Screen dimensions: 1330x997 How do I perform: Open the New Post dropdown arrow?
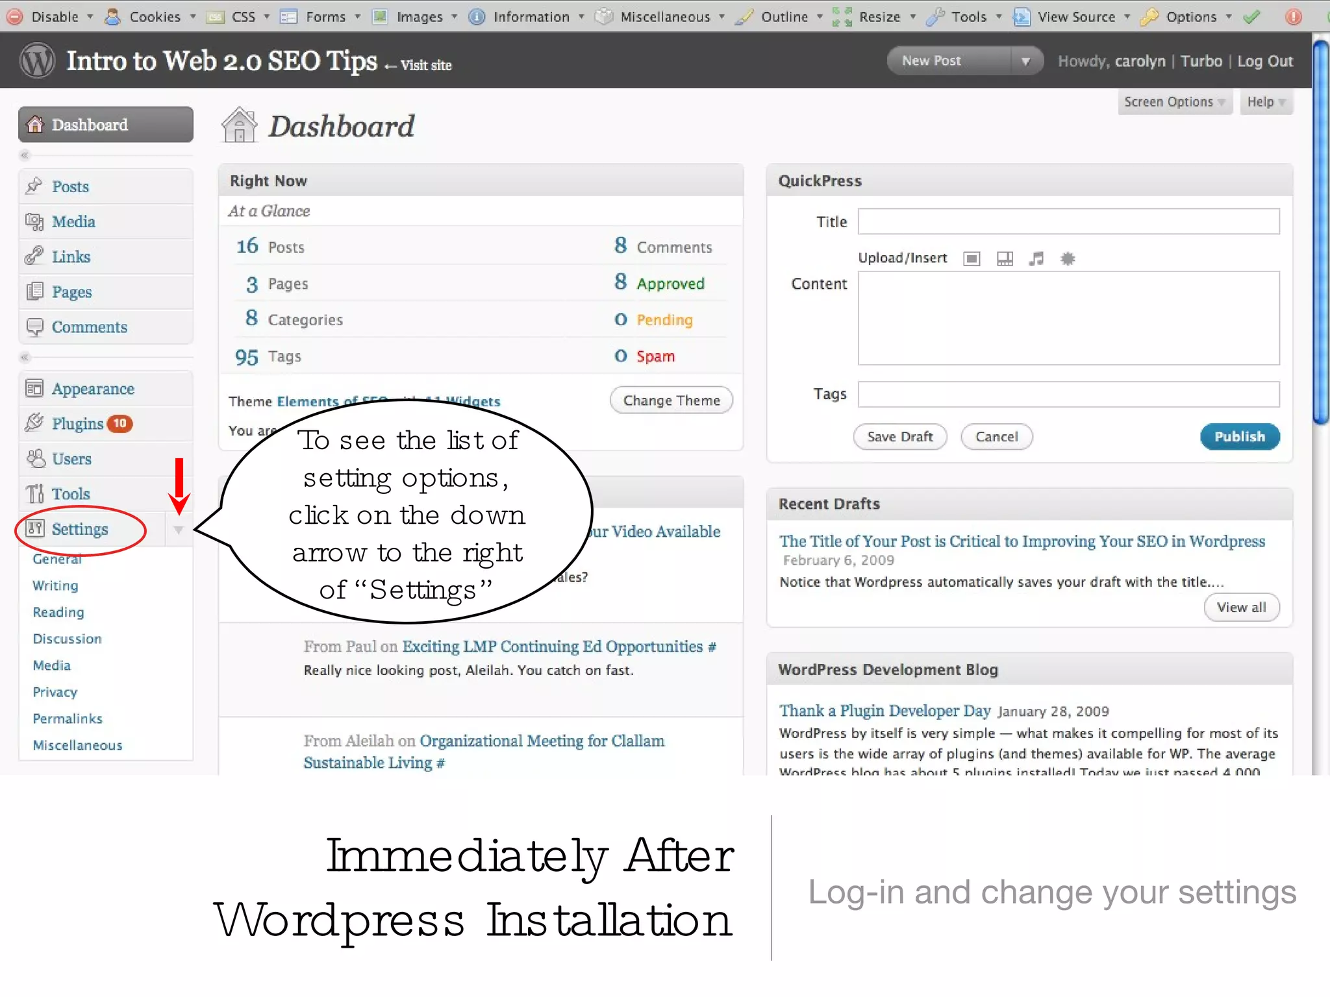coord(1025,61)
